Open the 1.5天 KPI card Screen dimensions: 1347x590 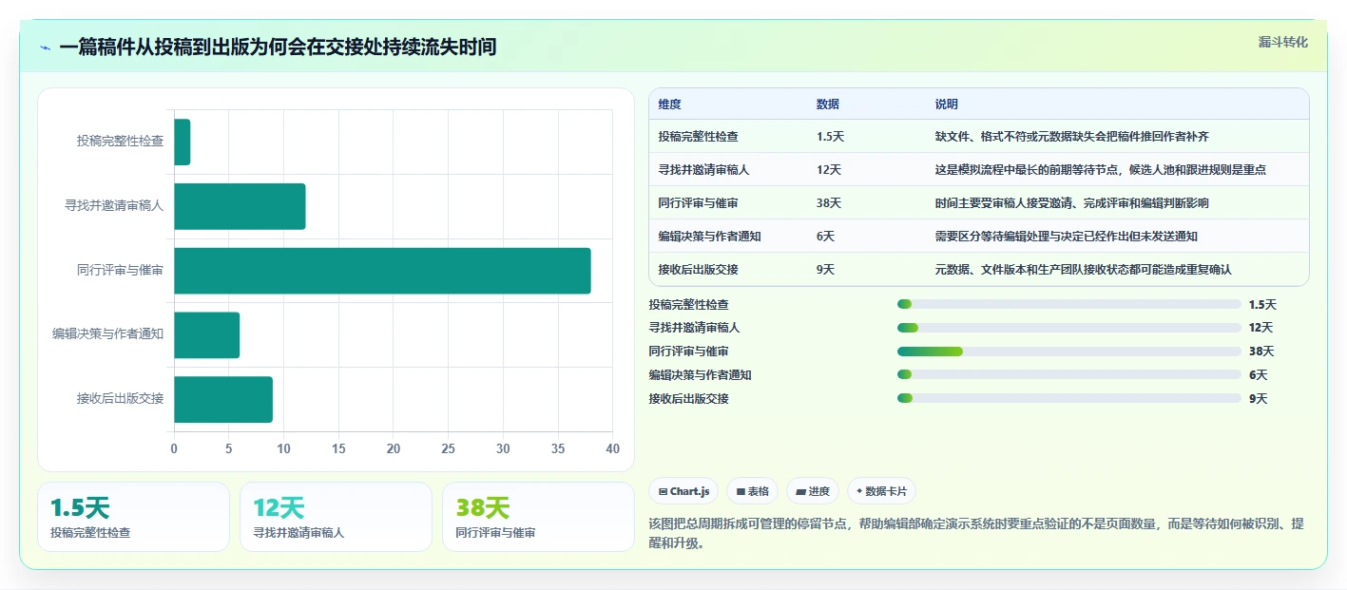coord(133,517)
